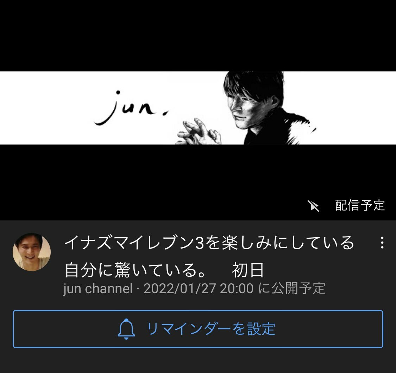Click the 2022/01/27 20:00 scheduled date
Image resolution: width=396 pixels, height=373 pixels.
(x=198, y=289)
